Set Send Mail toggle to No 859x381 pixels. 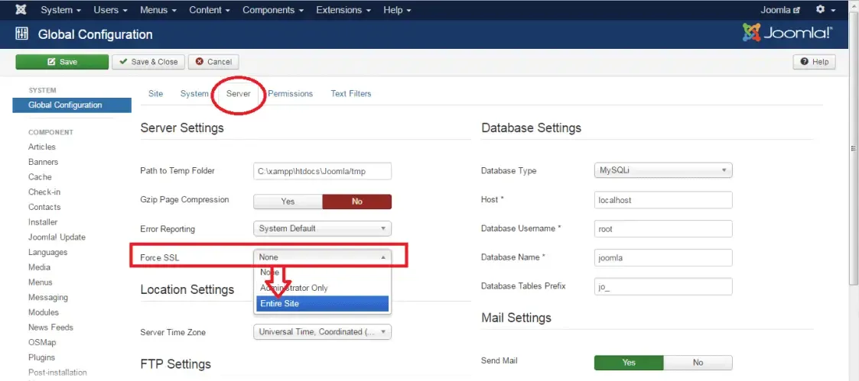698,363
